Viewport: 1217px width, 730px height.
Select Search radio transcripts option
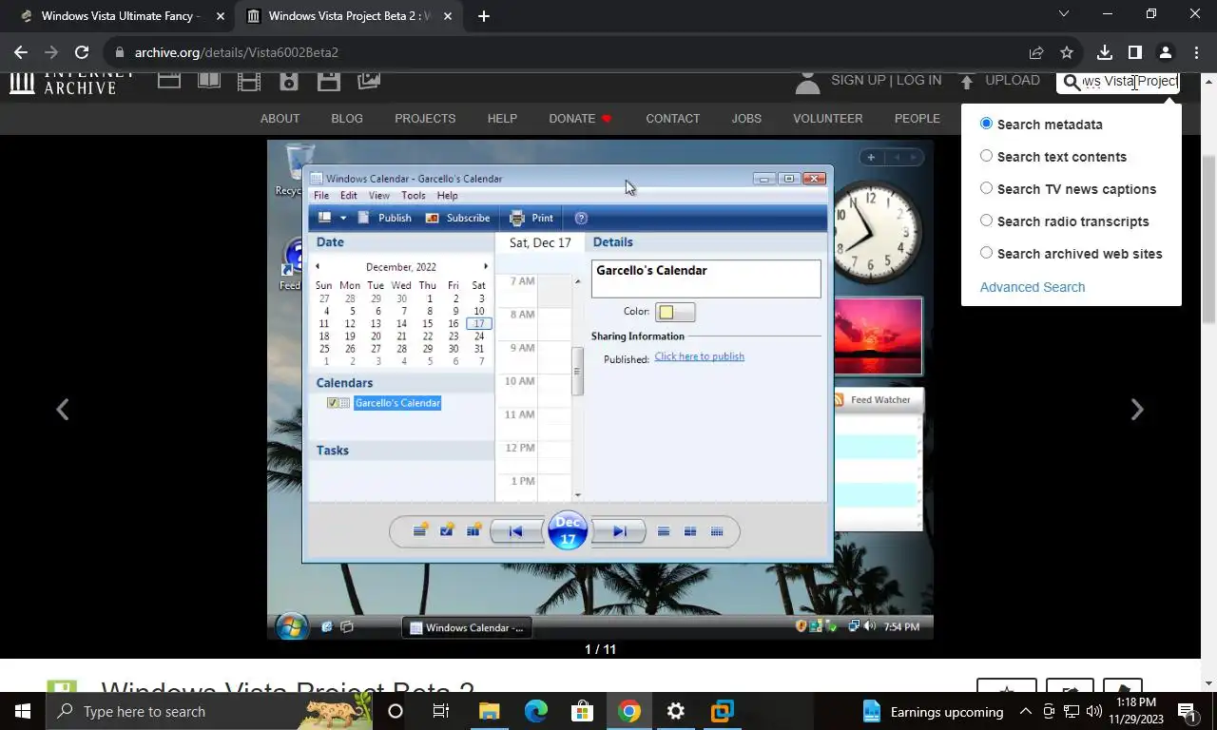(986, 221)
